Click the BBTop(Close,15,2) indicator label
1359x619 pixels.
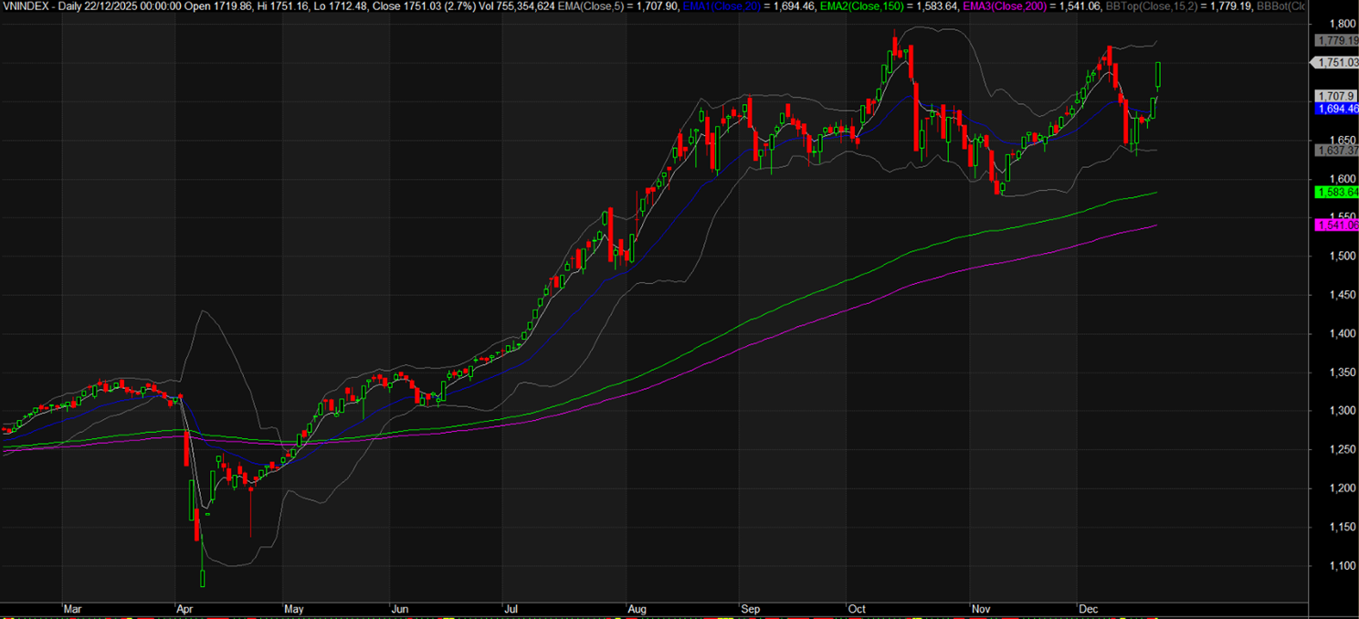1202,6
